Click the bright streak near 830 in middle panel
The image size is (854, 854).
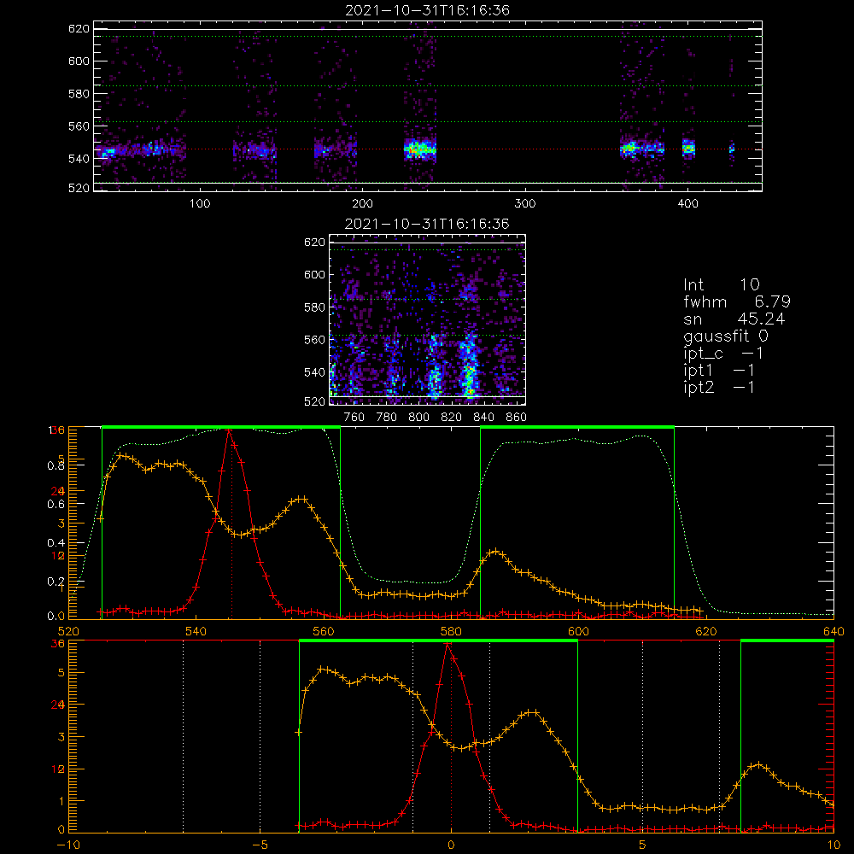click(x=468, y=367)
